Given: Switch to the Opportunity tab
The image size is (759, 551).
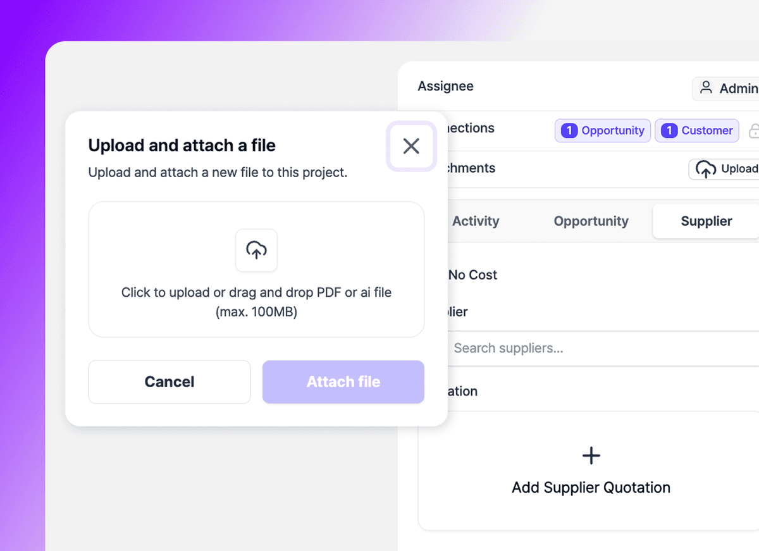Looking at the screenshot, I should click(591, 221).
